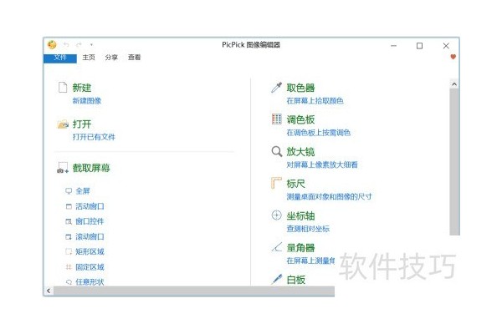Open the 取色器 tool heading
Viewport: 502px width, 334px height.
(x=300, y=88)
